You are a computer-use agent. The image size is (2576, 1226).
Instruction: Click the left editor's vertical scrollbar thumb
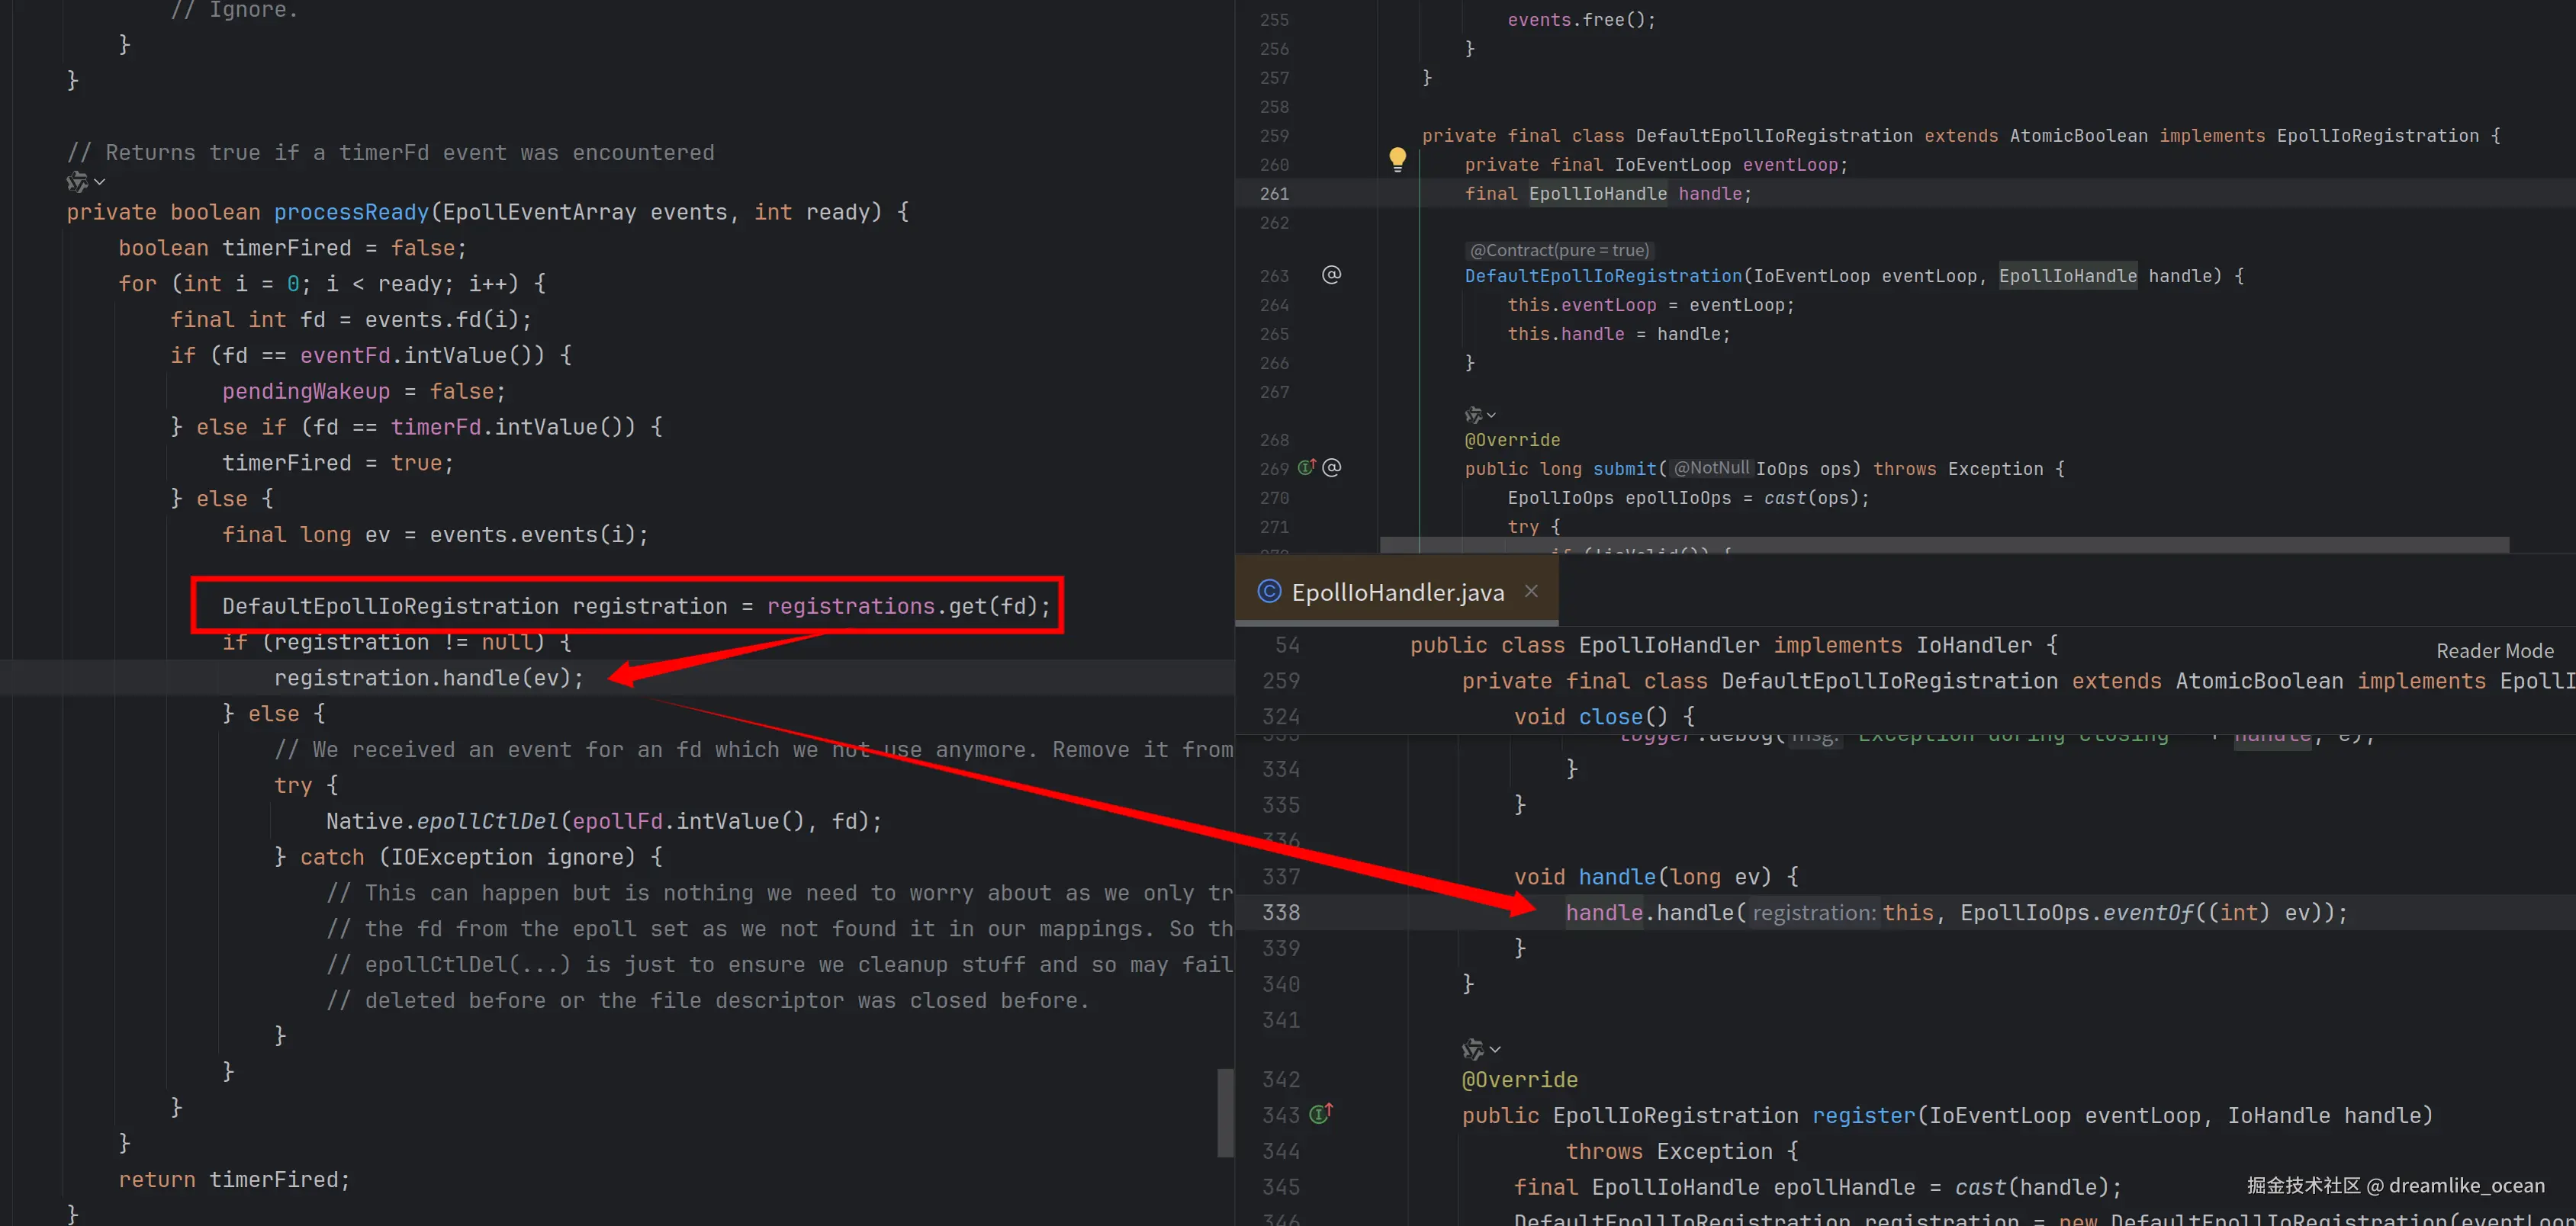pyautogui.click(x=1225, y=1112)
